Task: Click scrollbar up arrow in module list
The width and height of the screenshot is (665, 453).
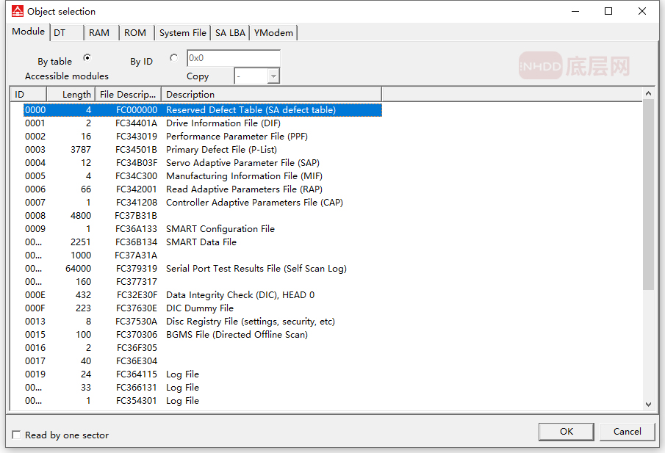Action: [648, 93]
